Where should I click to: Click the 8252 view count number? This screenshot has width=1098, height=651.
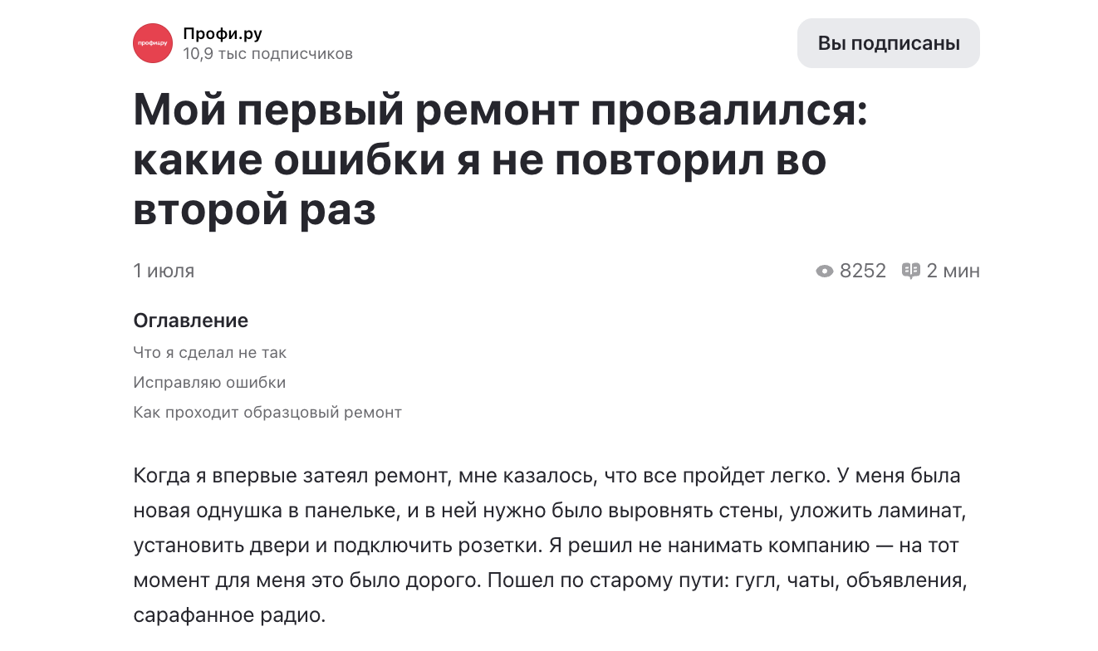pyautogui.click(x=863, y=271)
